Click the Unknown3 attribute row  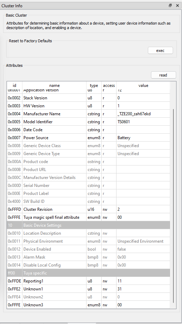tap(89, 305)
